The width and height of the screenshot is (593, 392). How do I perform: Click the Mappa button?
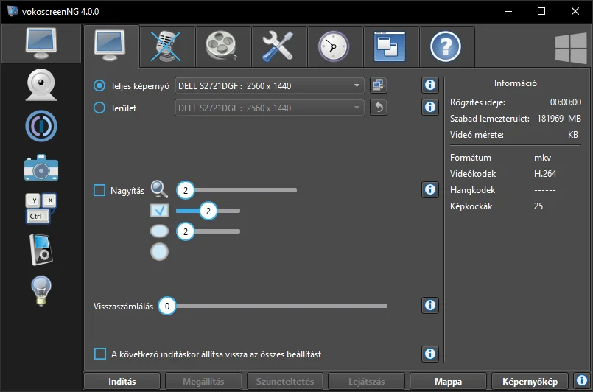pyautogui.click(x=448, y=382)
